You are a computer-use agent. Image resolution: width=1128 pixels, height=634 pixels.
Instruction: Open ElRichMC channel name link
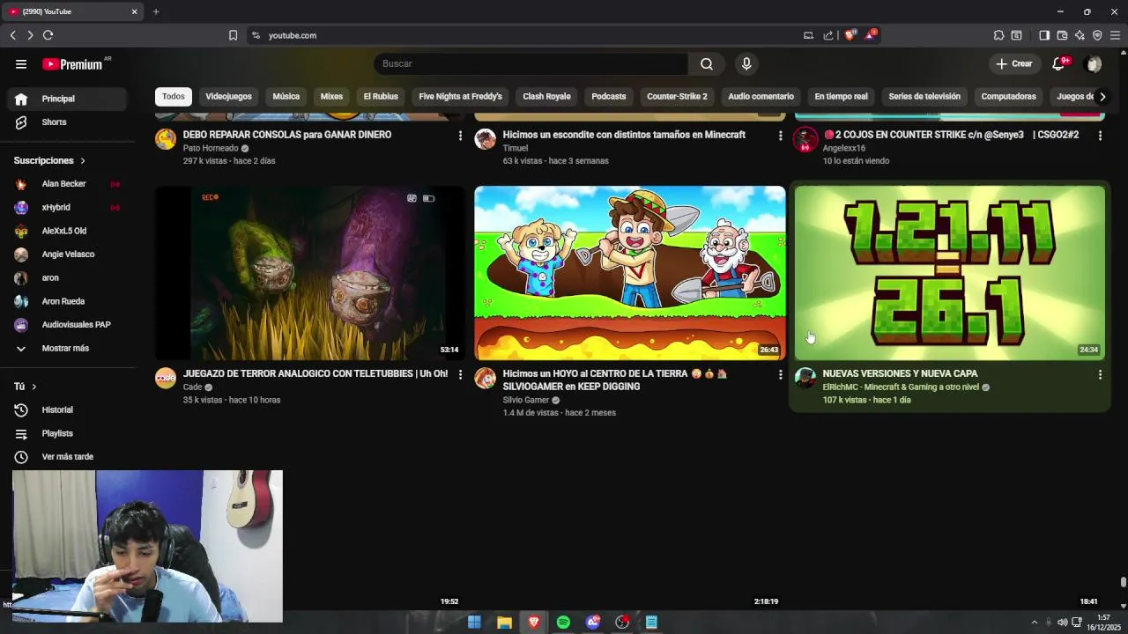click(901, 387)
